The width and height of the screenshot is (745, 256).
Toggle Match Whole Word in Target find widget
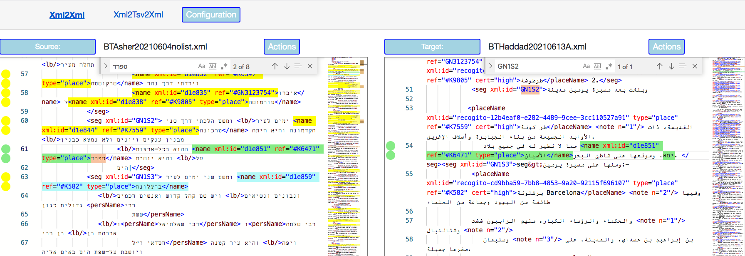click(x=597, y=66)
